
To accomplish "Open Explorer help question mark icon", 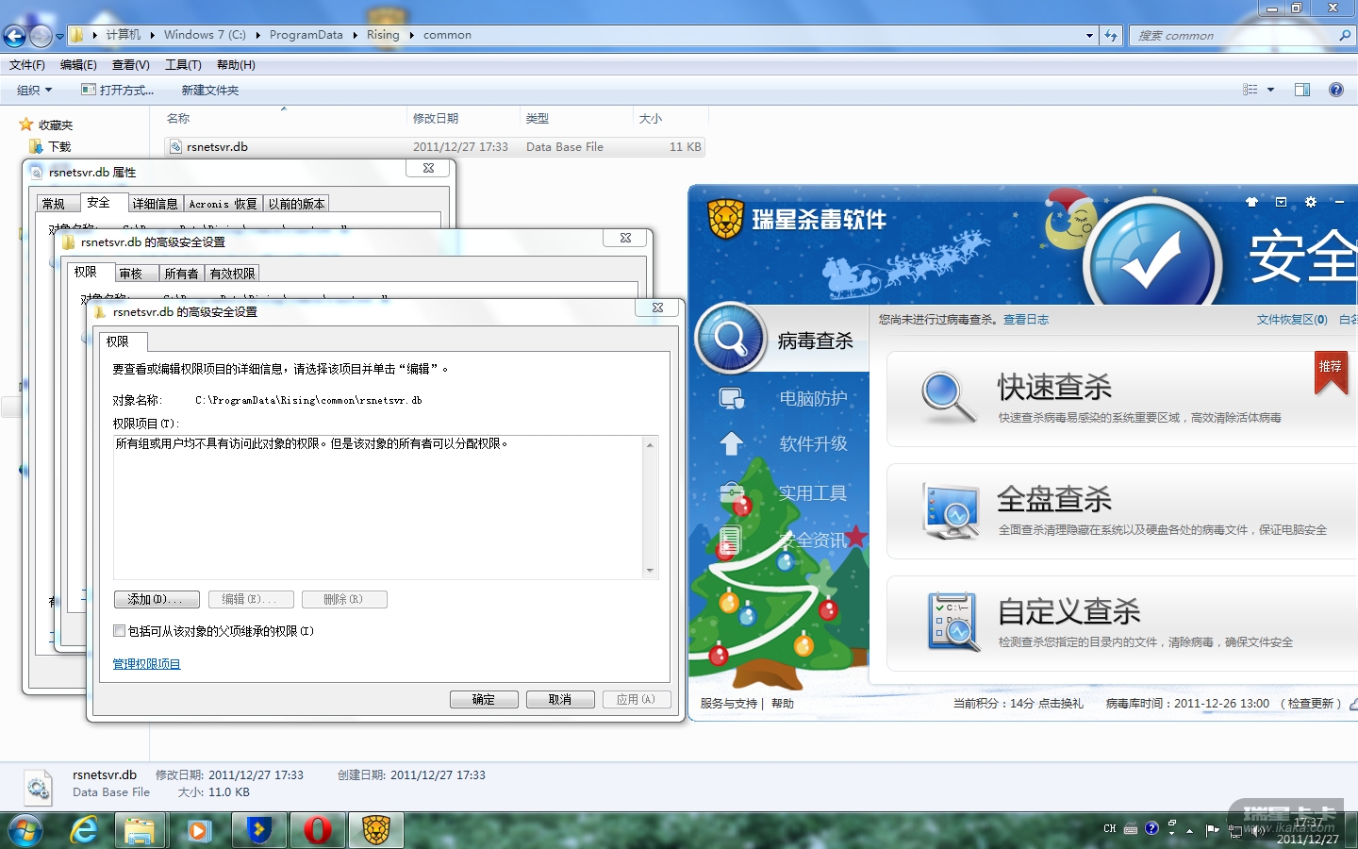I will coord(1335,90).
